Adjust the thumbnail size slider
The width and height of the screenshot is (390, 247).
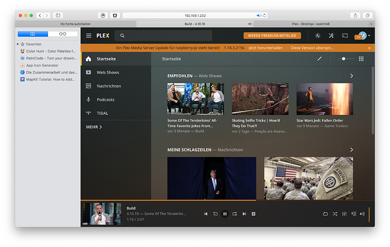pyautogui.click(x=346, y=59)
